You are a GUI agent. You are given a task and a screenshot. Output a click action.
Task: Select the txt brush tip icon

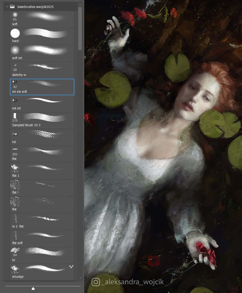[x=15, y=134]
